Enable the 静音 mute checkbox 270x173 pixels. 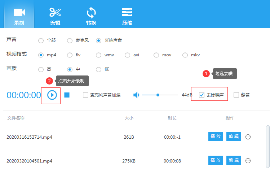[x=236, y=95]
